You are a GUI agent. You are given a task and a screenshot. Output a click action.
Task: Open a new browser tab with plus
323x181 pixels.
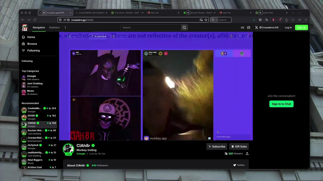pyautogui.click(x=293, y=13)
